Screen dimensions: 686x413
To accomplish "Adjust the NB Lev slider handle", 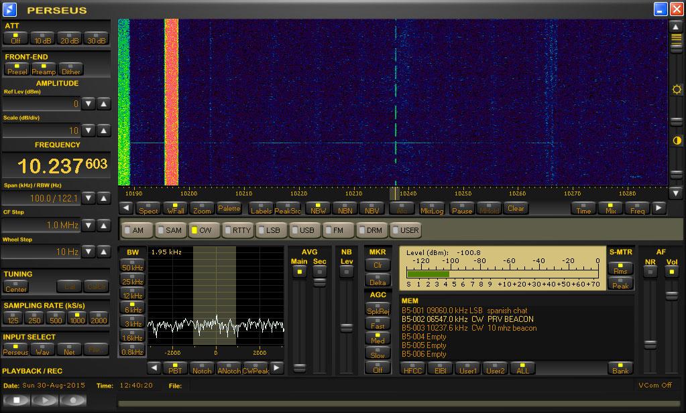I will (347, 327).
